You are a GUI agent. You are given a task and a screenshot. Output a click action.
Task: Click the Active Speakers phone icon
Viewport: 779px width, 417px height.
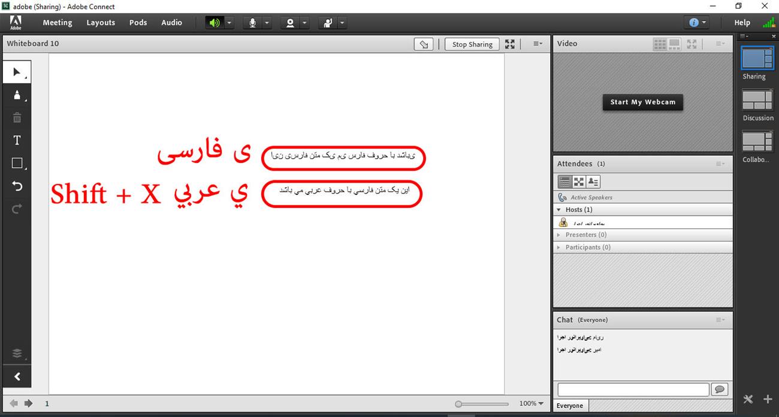(562, 197)
